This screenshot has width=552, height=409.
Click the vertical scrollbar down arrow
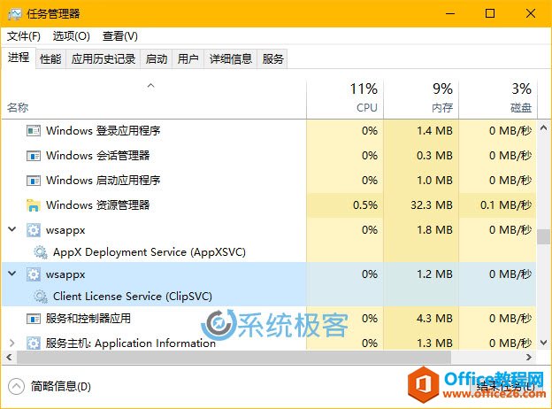click(543, 343)
